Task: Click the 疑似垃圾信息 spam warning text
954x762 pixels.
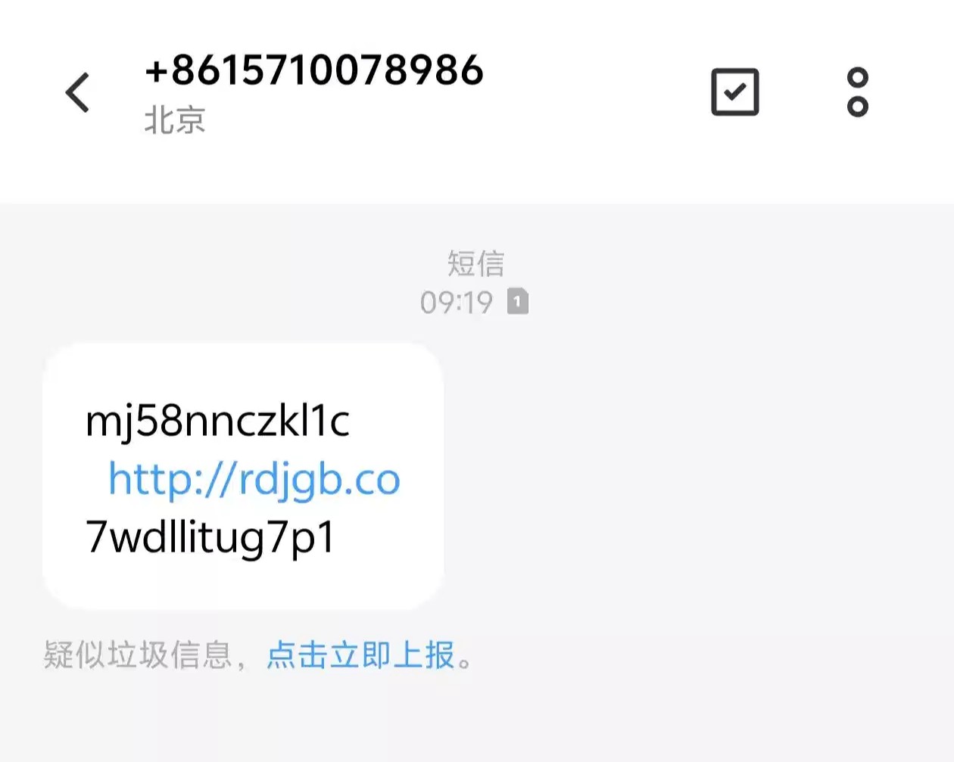Action: [138, 655]
